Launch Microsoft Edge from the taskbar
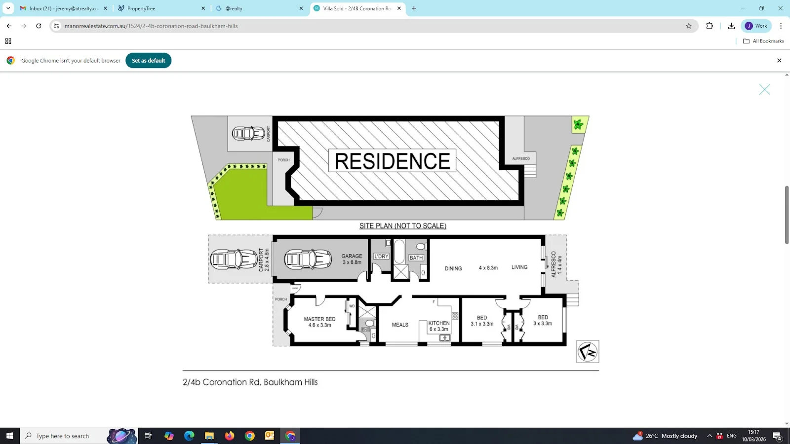 189,436
